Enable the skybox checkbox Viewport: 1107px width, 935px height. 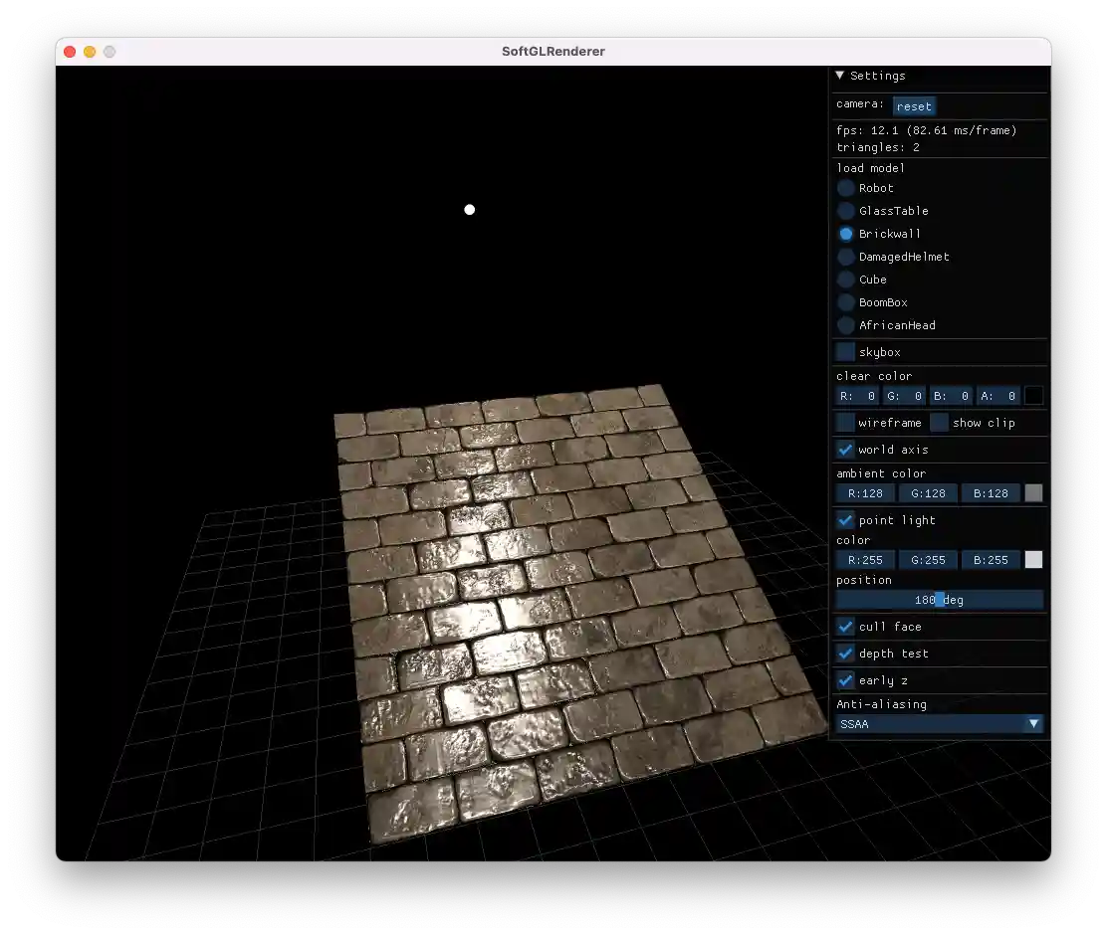[845, 352]
